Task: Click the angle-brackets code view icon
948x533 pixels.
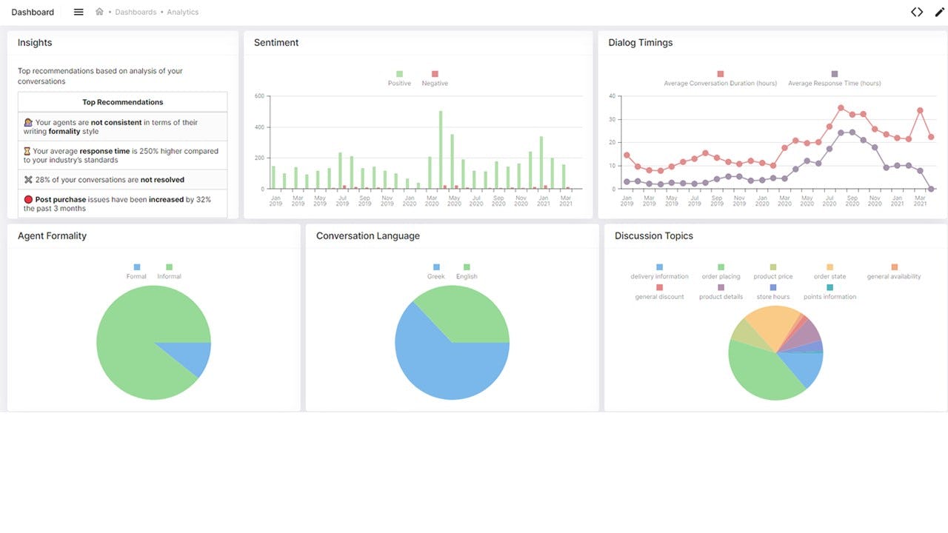Action: click(917, 11)
